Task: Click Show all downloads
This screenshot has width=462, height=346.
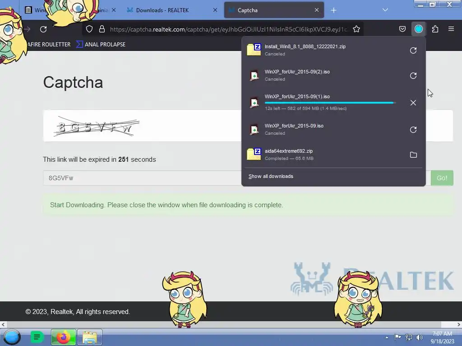Action: pos(271,176)
